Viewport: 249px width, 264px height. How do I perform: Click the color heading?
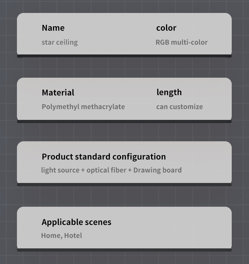point(166,28)
